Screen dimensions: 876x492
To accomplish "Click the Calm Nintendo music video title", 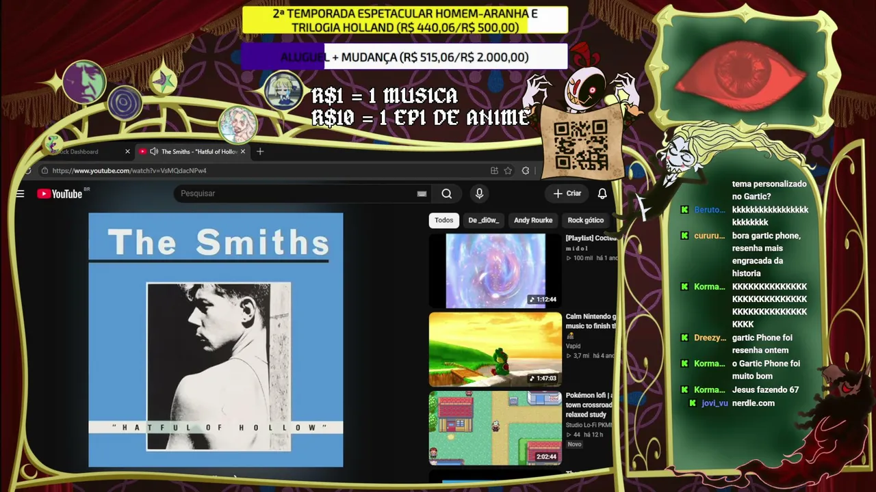I will click(x=591, y=321).
